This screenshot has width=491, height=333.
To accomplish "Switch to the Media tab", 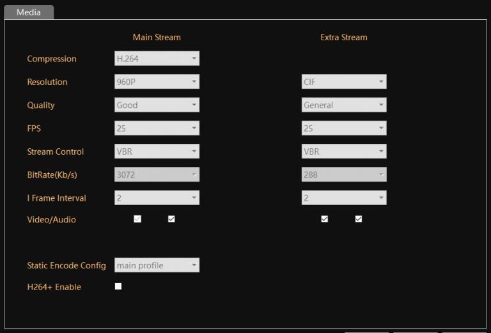I will coord(28,12).
